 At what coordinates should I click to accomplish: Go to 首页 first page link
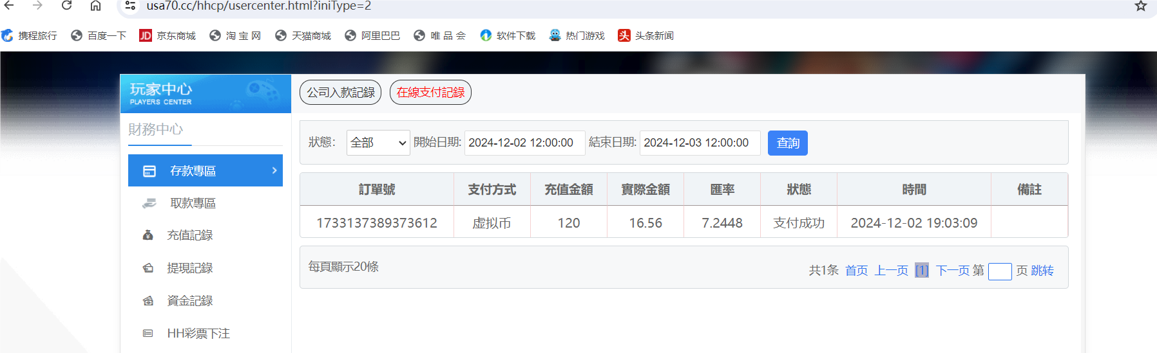(x=856, y=271)
